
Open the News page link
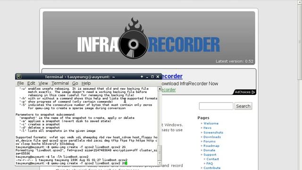click(x=207, y=128)
